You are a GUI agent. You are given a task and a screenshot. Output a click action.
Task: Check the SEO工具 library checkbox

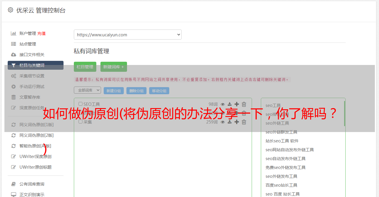pos(80,104)
